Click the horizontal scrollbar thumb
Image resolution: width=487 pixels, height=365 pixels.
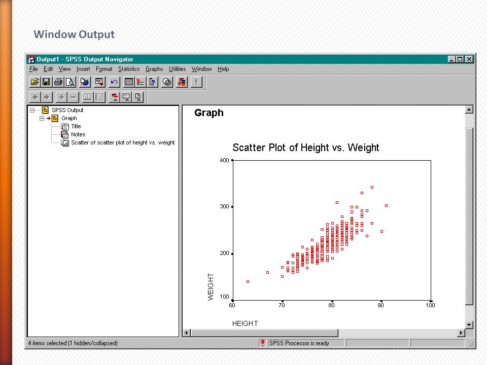(264, 333)
